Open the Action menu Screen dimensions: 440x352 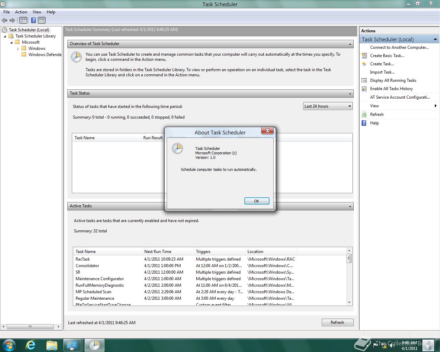tap(21, 12)
